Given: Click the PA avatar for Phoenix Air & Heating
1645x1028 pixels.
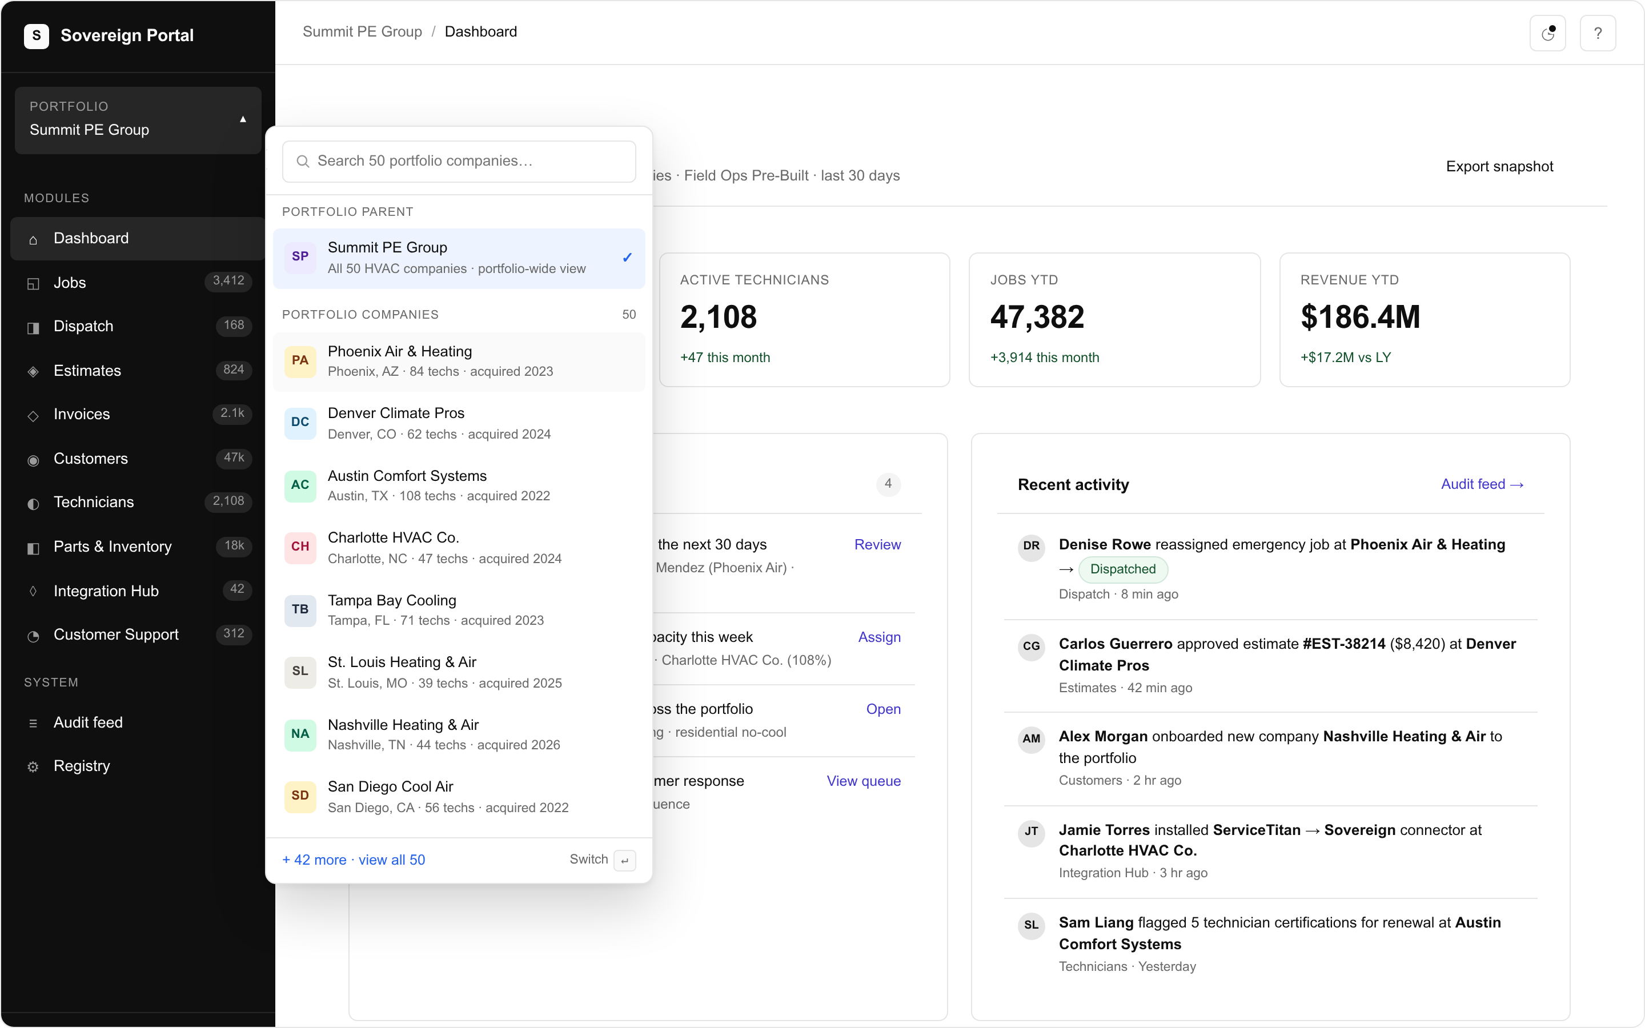Looking at the screenshot, I should [x=300, y=361].
